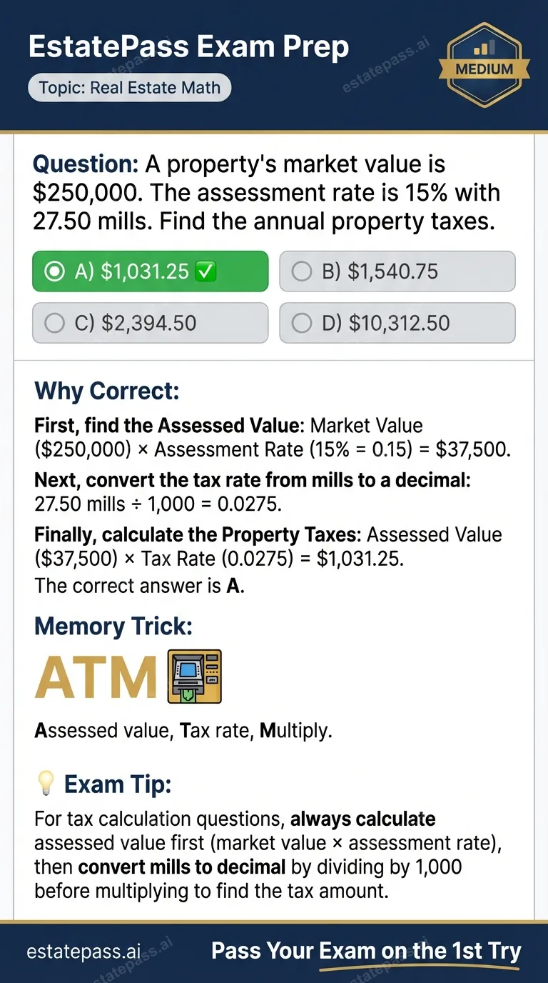
Task: Open the estatepass.ai footer link
Action: [83, 952]
